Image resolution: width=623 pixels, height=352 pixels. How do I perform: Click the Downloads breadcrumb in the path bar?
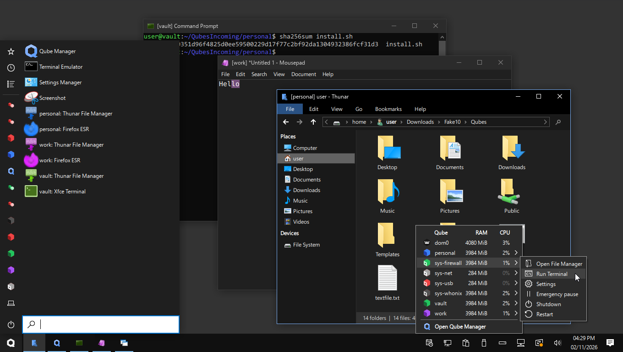pos(420,122)
